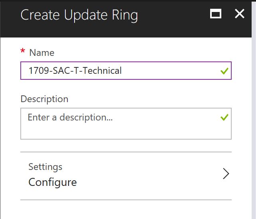Maximize the Create Update Ring blade
The image size is (256, 219).
216,14
